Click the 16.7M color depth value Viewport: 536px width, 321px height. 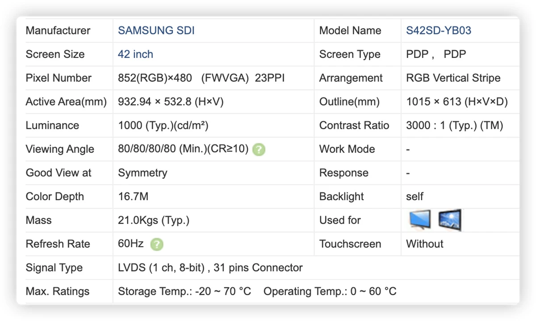[133, 197]
